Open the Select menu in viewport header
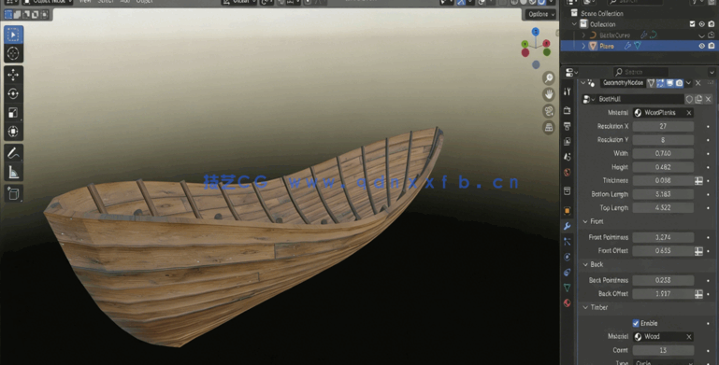This screenshot has height=365, width=719. 106,2
